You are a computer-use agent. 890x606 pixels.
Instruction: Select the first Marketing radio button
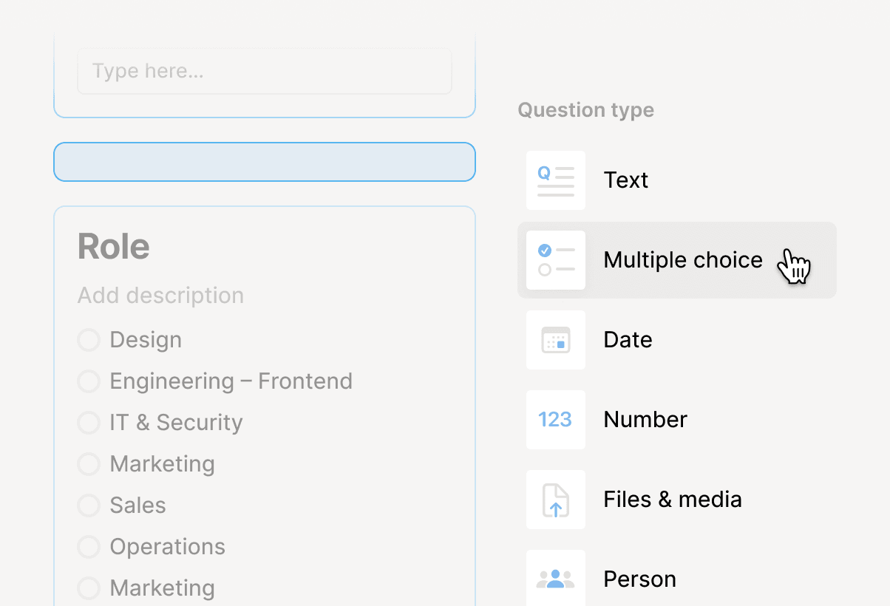pos(89,464)
